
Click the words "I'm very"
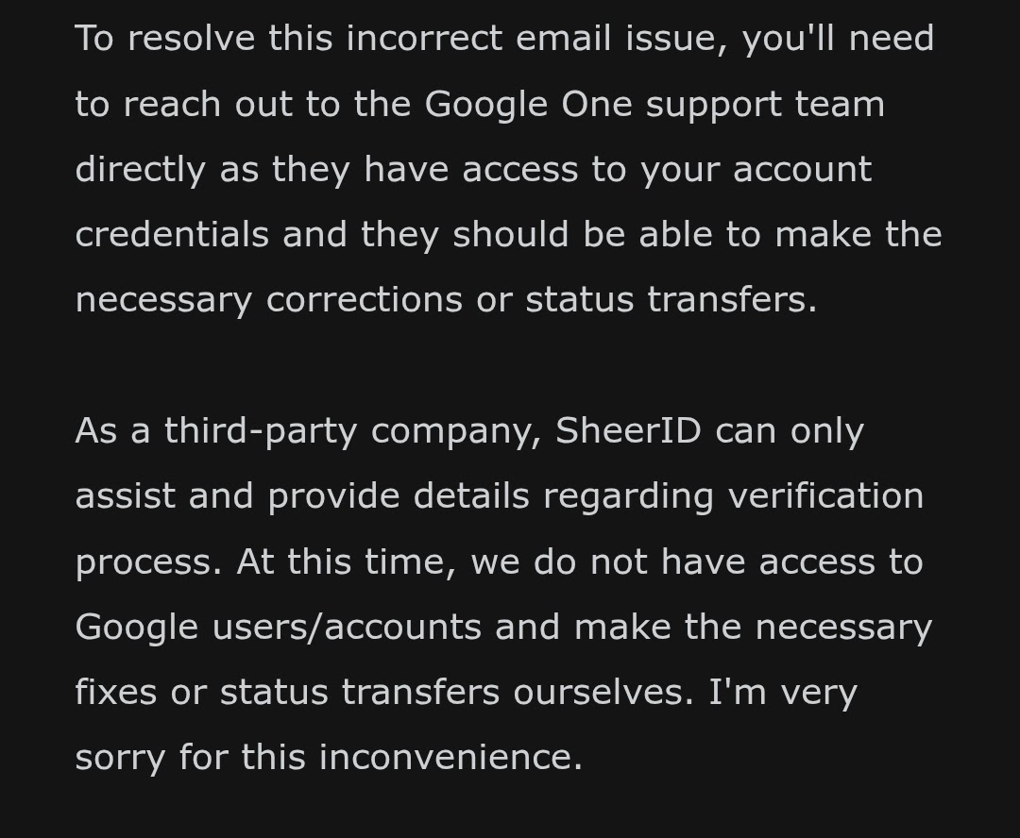(783, 693)
